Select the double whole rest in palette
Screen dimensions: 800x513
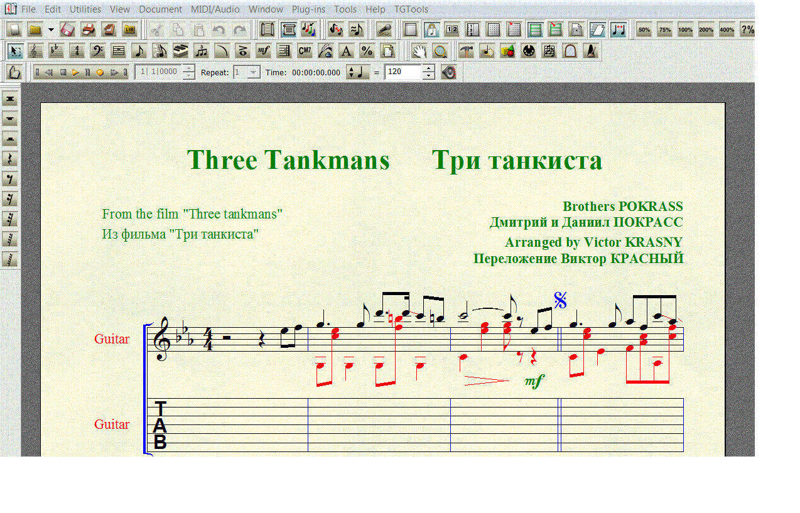(10, 99)
